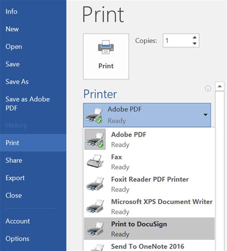Click the selected Adobe PDF printer icon in dropdown header
227x251 pixels.
(x=94, y=115)
